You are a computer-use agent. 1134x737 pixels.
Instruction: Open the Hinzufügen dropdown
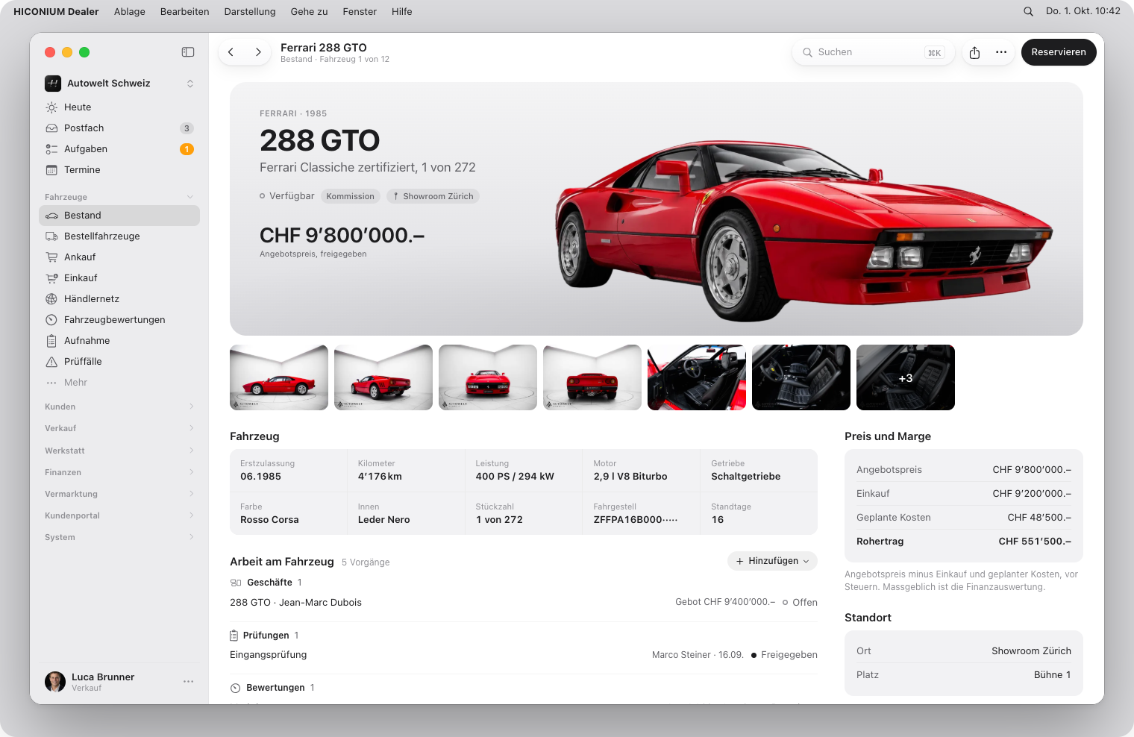coord(772,561)
